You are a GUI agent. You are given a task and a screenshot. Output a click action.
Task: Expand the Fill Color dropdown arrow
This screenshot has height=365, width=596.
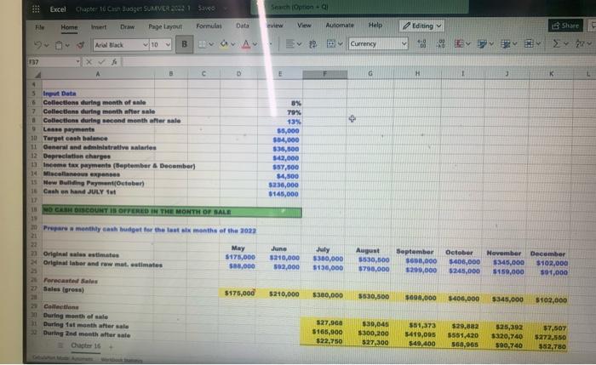point(232,44)
